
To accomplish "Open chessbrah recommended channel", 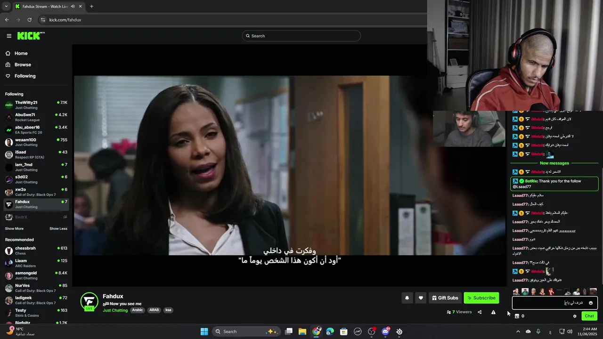I will [36, 250].
